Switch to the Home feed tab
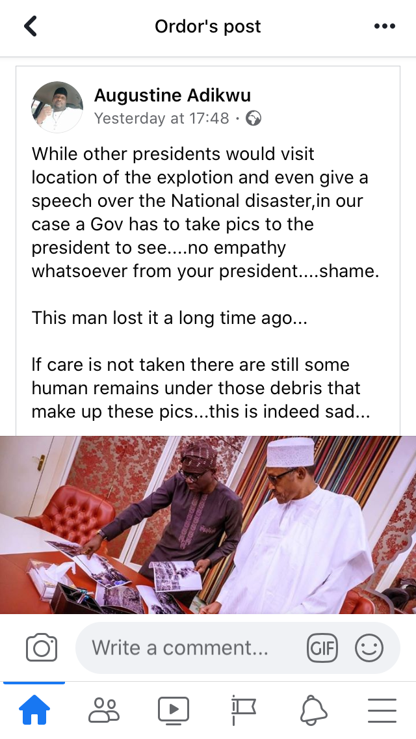 [35, 710]
